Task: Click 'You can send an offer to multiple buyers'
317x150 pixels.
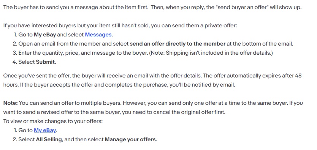Action: [x=70, y=103]
